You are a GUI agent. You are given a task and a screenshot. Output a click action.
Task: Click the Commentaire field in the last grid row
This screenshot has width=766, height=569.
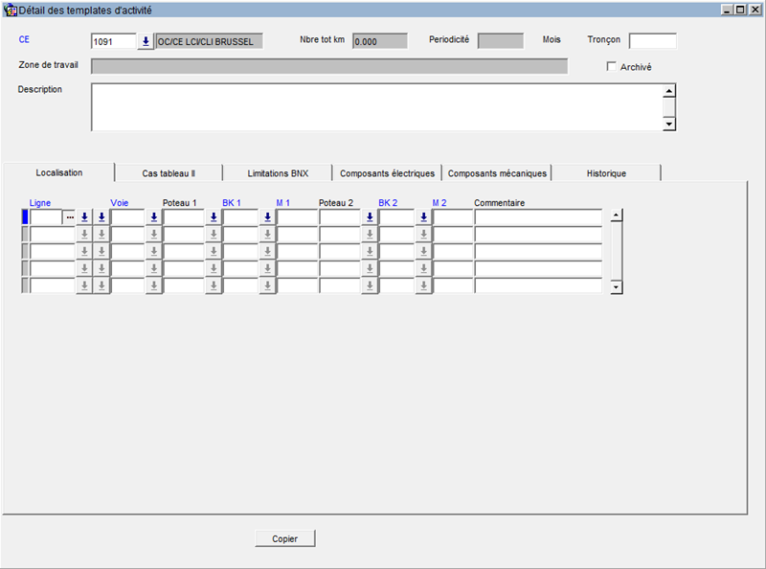[538, 285]
